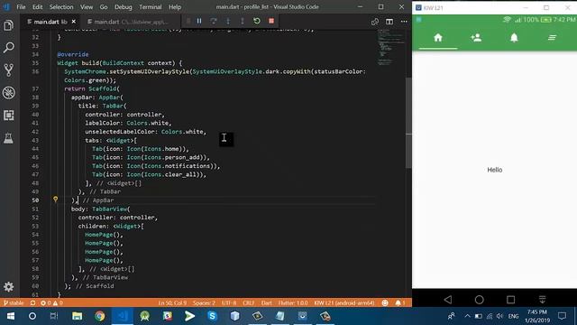577x325 pixels.
Task: Open the Debug menu
Action: 123,7
